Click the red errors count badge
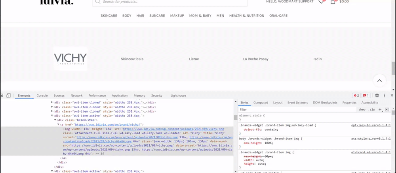 click(x=356, y=96)
